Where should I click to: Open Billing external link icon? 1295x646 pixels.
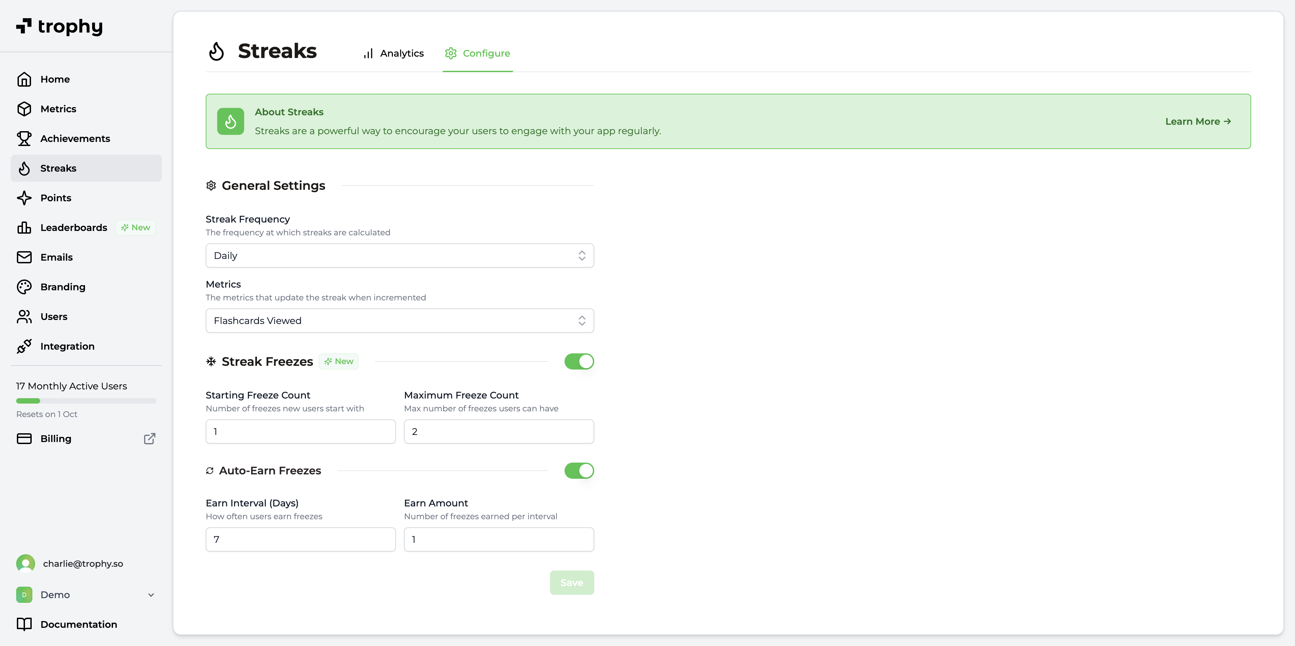(149, 439)
